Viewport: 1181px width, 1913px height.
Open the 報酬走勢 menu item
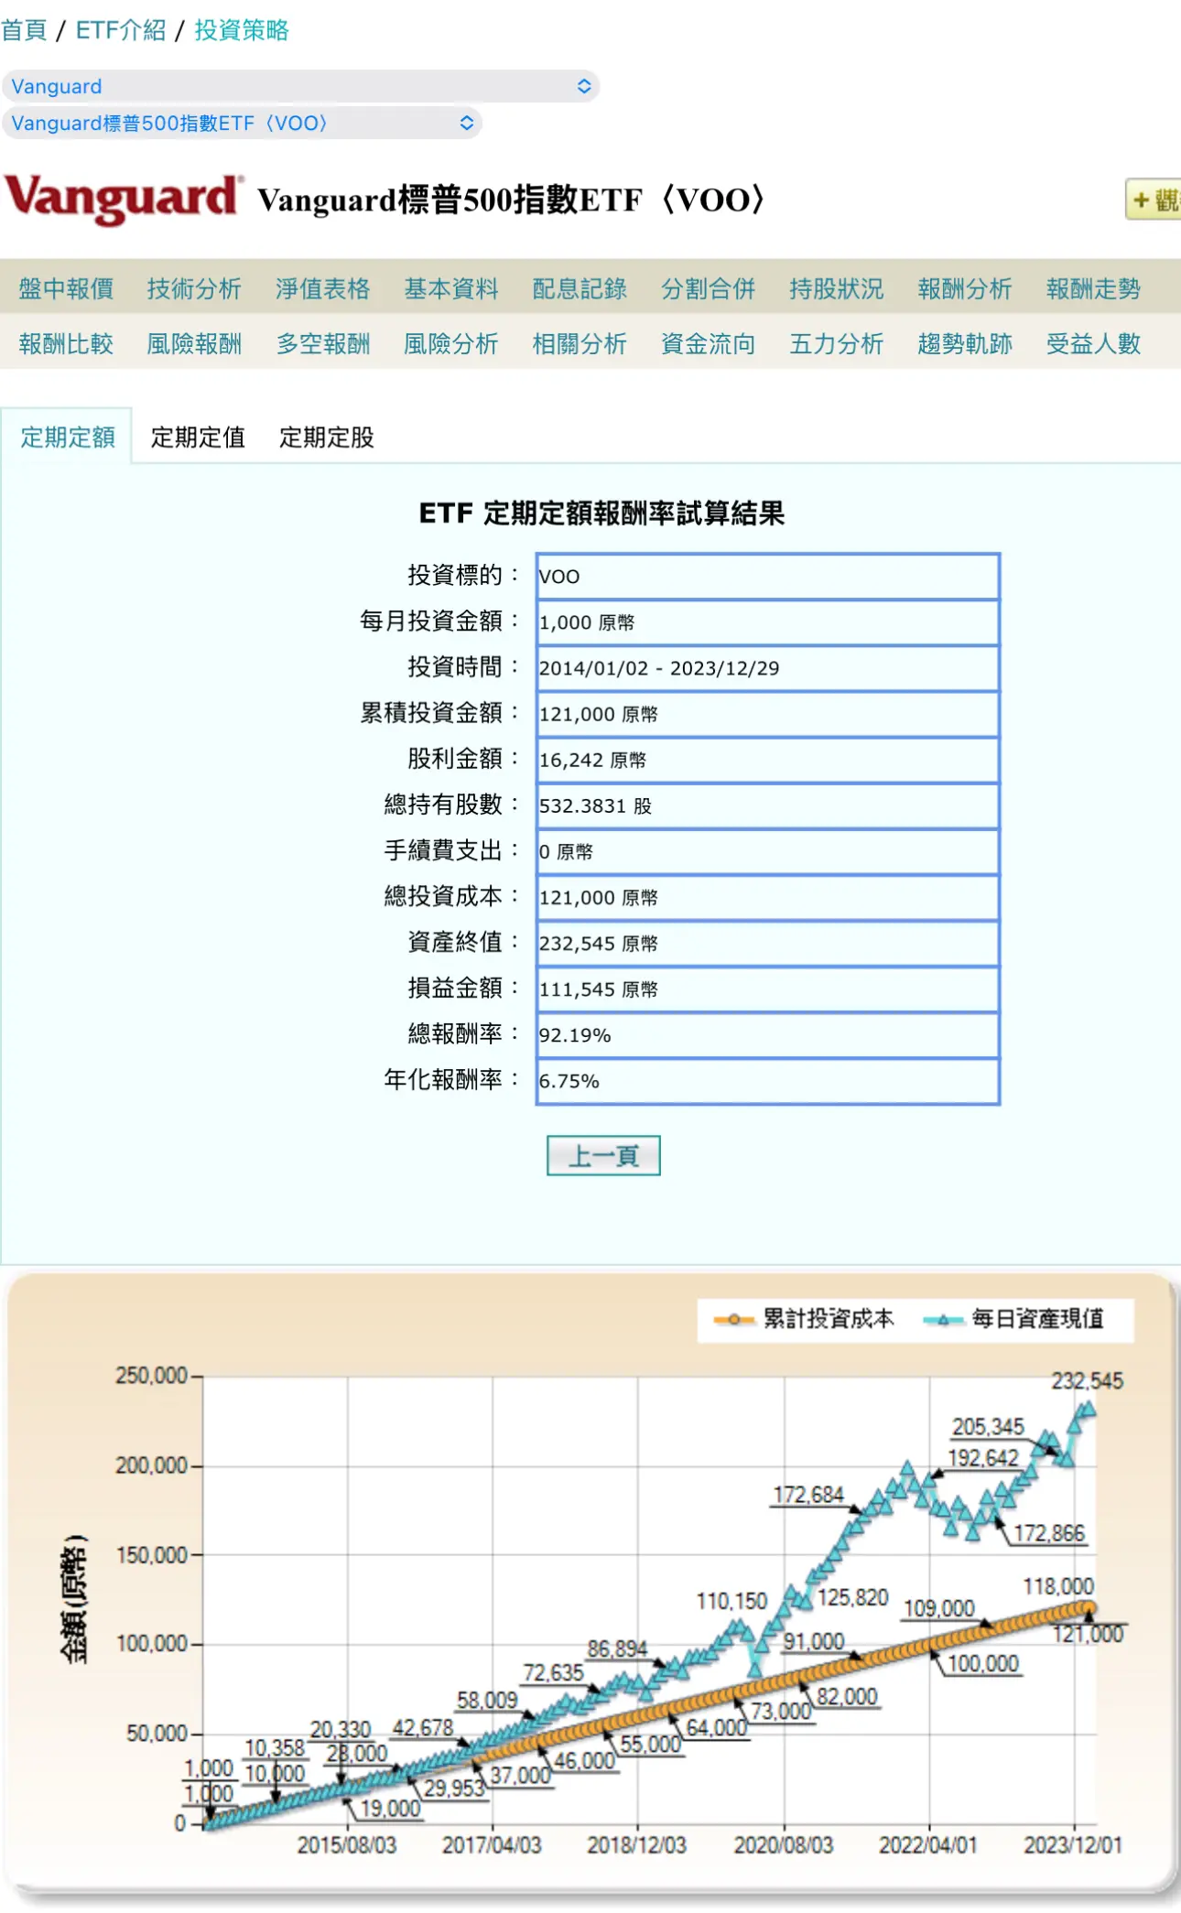pyautogui.click(x=1094, y=289)
